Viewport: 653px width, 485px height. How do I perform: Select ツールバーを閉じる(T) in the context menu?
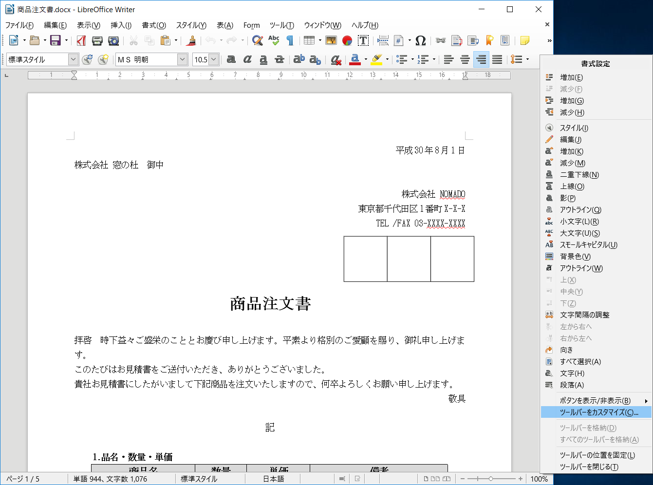[596, 466]
